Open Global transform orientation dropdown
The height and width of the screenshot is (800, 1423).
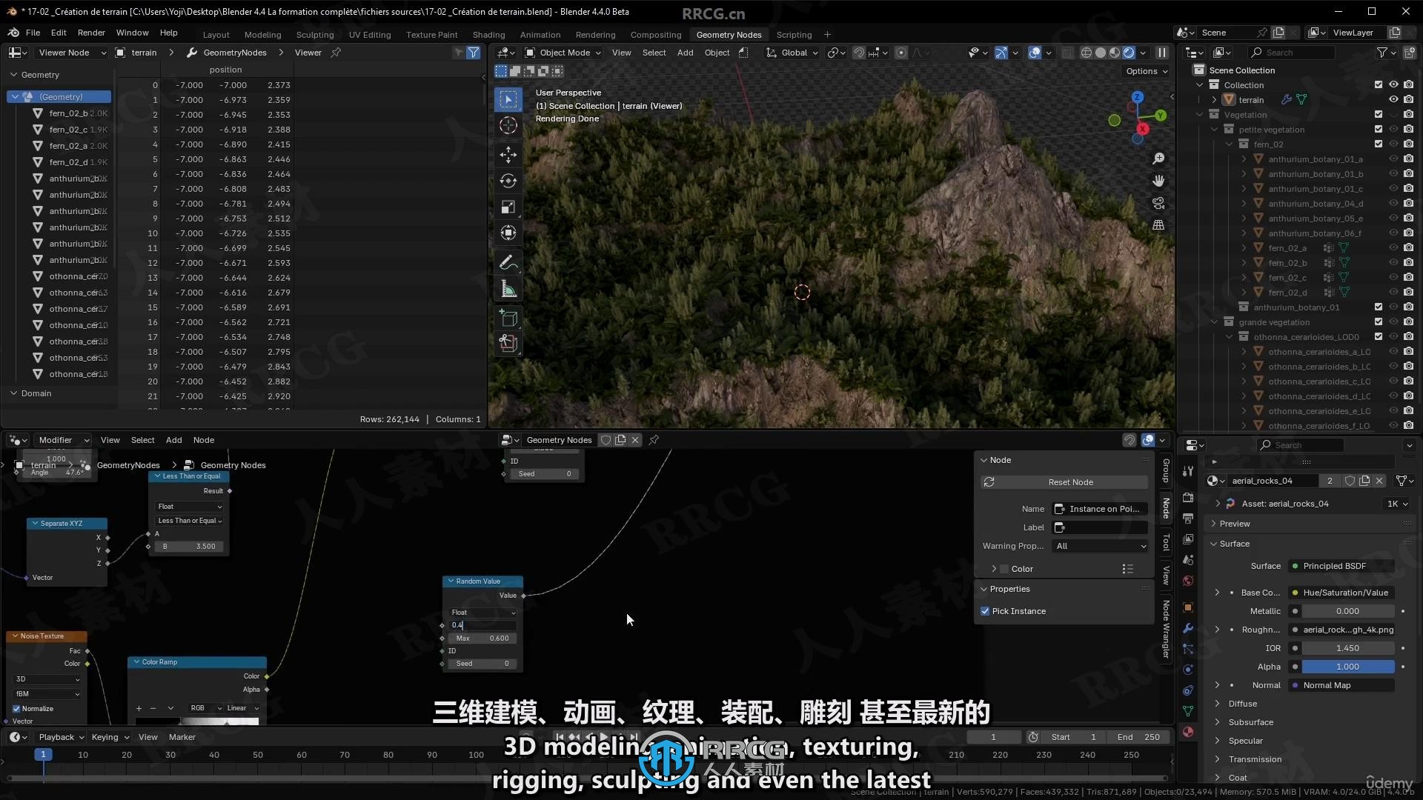[x=792, y=53]
